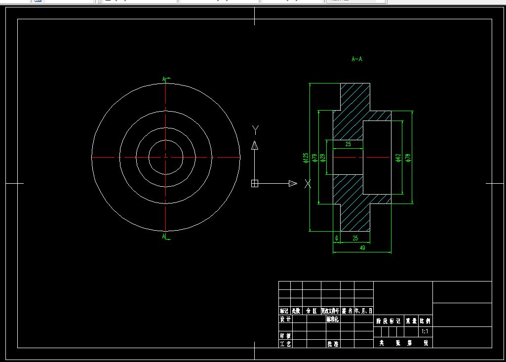
Task: Click the UCS origin square icon
Action: point(255,183)
